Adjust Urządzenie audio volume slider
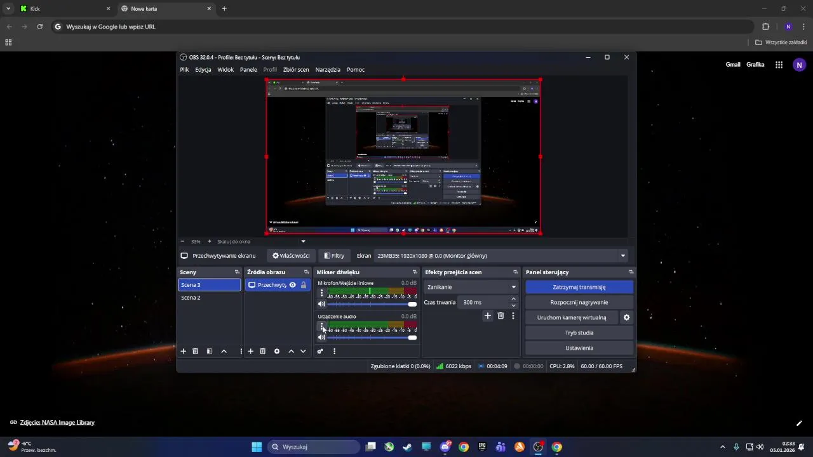 (372, 337)
